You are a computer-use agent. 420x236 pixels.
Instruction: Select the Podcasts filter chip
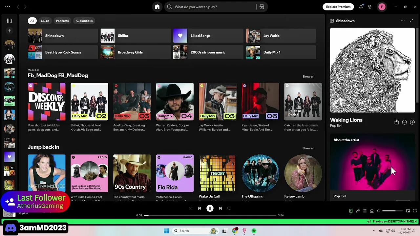(x=62, y=21)
